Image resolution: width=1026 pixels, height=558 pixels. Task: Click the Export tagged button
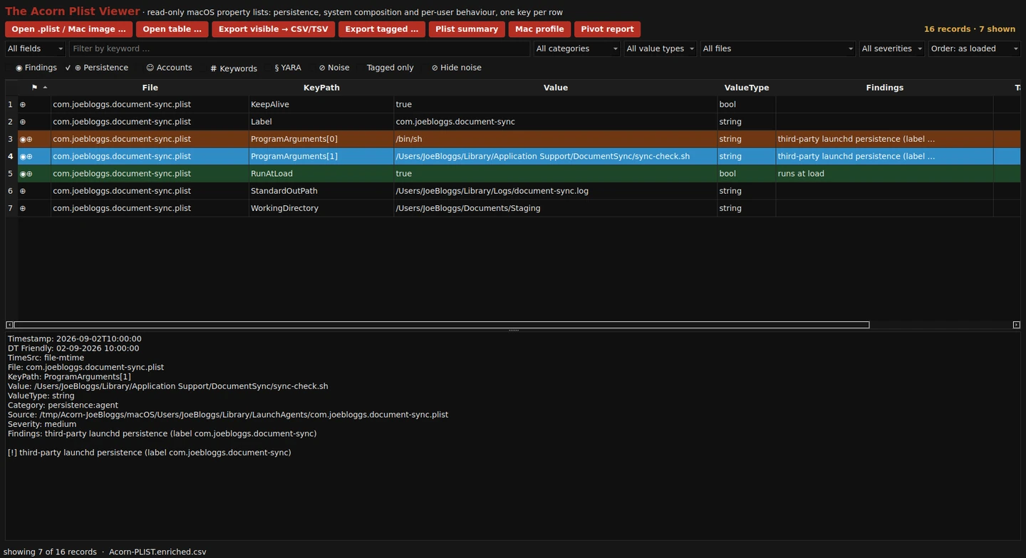(x=381, y=29)
